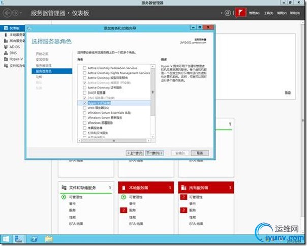Click red 2 badge beside 服务 in 本地服务器 tile
Screen dimensions: 307x246
124,210
